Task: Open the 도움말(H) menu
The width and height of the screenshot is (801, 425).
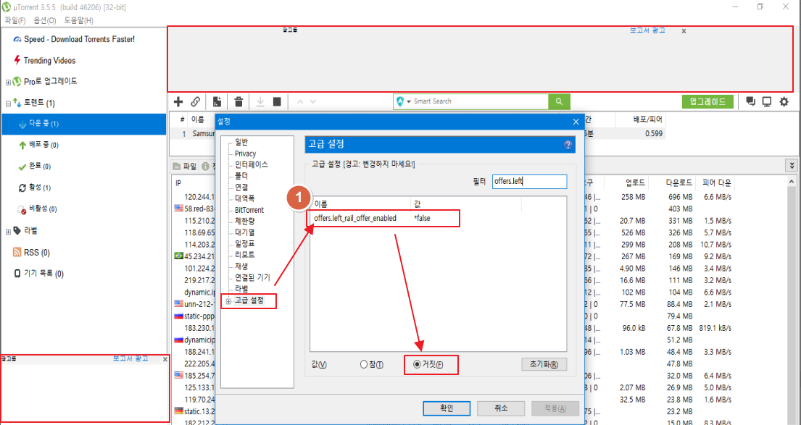Action: click(79, 20)
